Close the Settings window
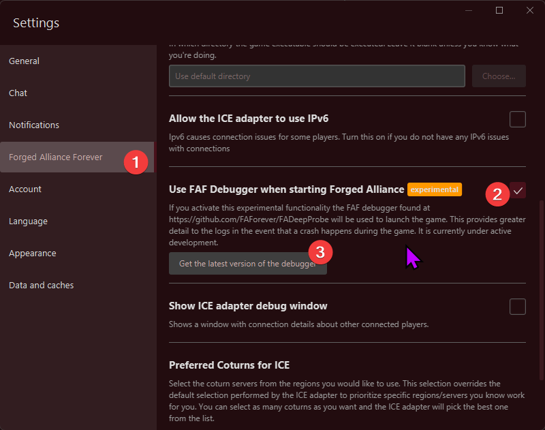This screenshot has width=545, height=430. [530, 10]
